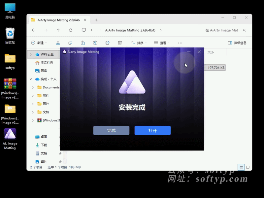264x198 pixels.
Task: Open 回收站 recycle bin desktop icon
Action: 10,36
